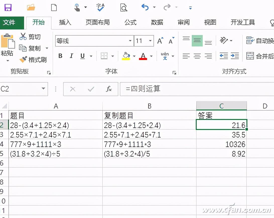Image resolution: width=274 pixels, height=218 pixels.
Task: Click the Cut scissors icon
Action: [x=23, y=36]
